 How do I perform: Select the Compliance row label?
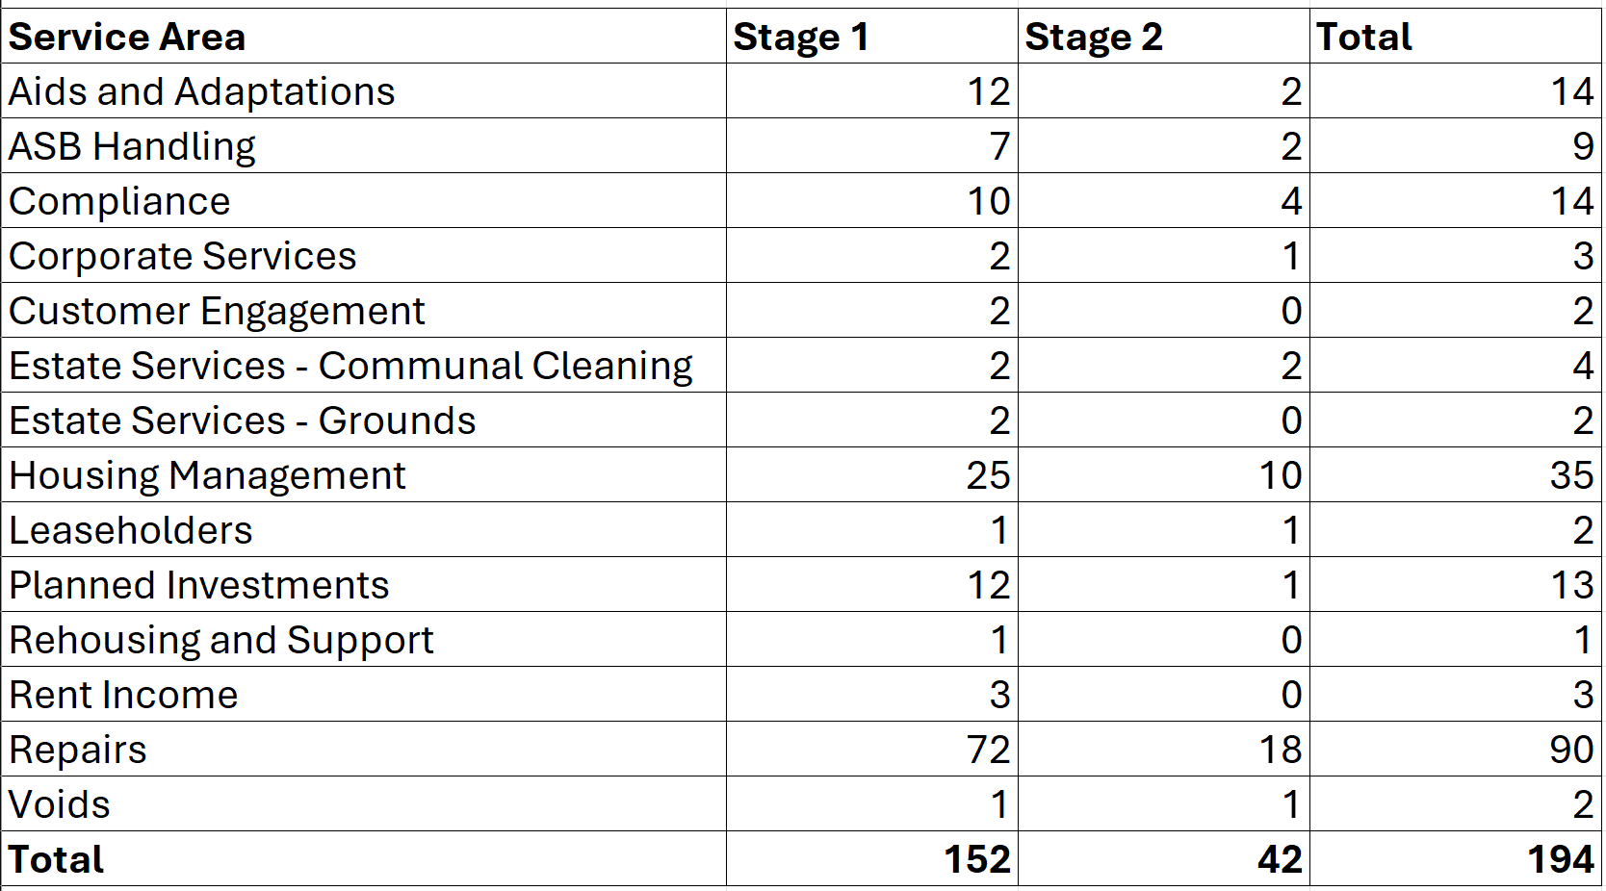[x=120, y=202]
